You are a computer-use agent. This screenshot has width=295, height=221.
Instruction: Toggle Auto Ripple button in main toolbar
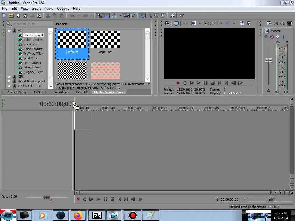coord(114,16)
